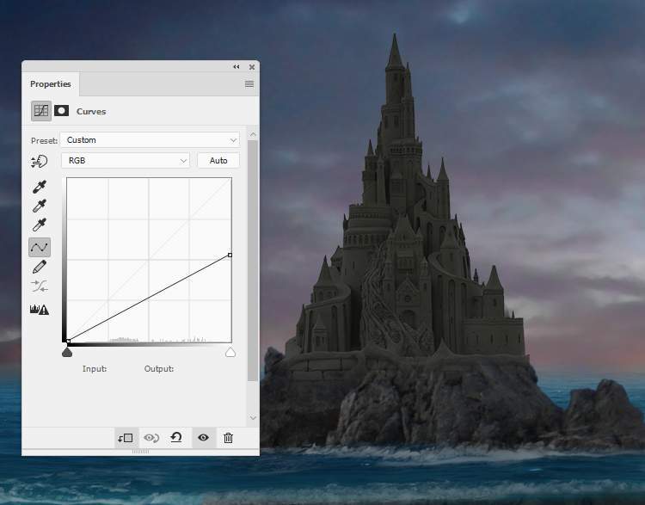
Task: Toggle Curves layer visibility eye
Action: coord(203,438)
